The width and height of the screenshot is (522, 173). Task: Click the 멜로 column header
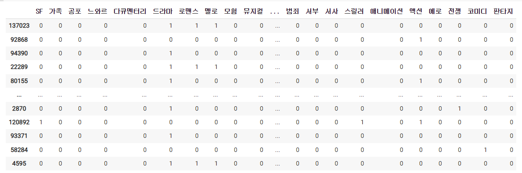pyautogui.click(x=211, y=11)
